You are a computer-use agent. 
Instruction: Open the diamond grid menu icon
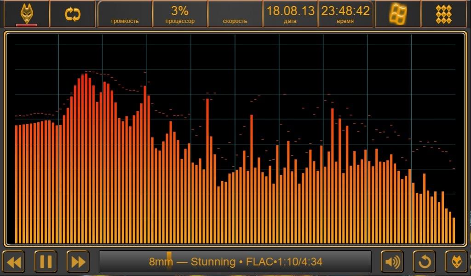coord(444,14)
